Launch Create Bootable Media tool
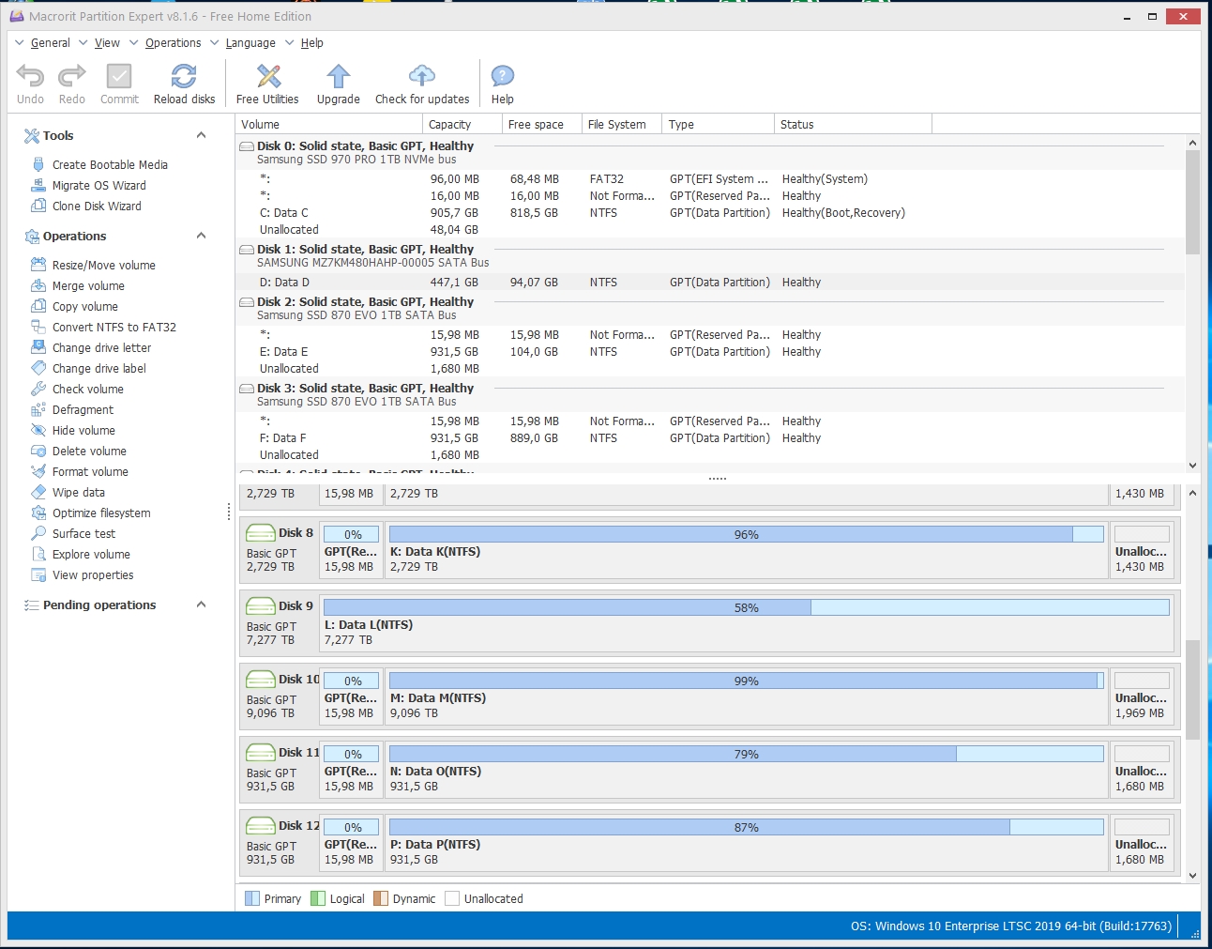The height and width of the screenshot is (949, 1212). (x=110, y=165)
